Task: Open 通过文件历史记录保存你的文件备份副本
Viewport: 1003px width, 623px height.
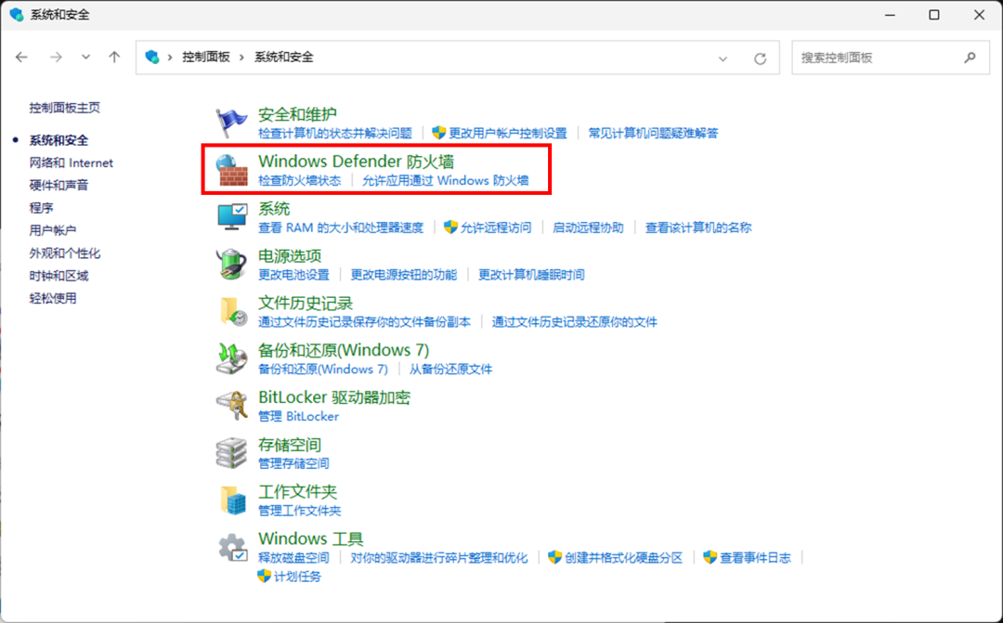Action: [365, 322]
